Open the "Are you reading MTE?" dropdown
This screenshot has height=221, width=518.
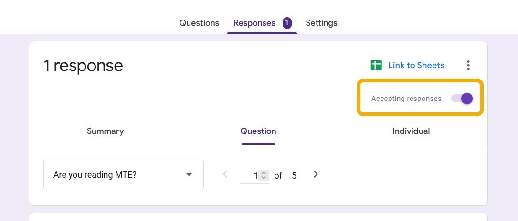pos(123,175)
